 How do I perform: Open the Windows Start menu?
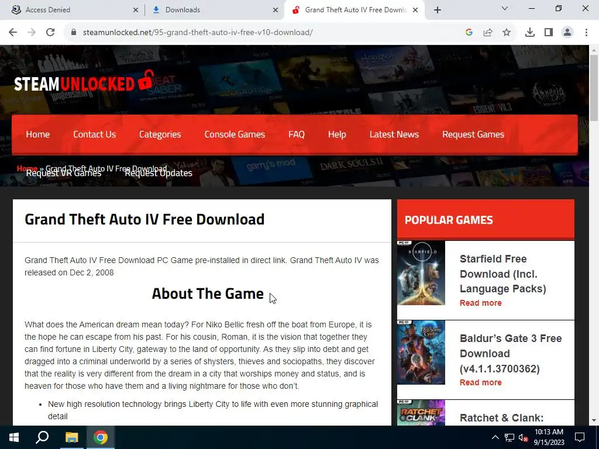pos(14,437)
